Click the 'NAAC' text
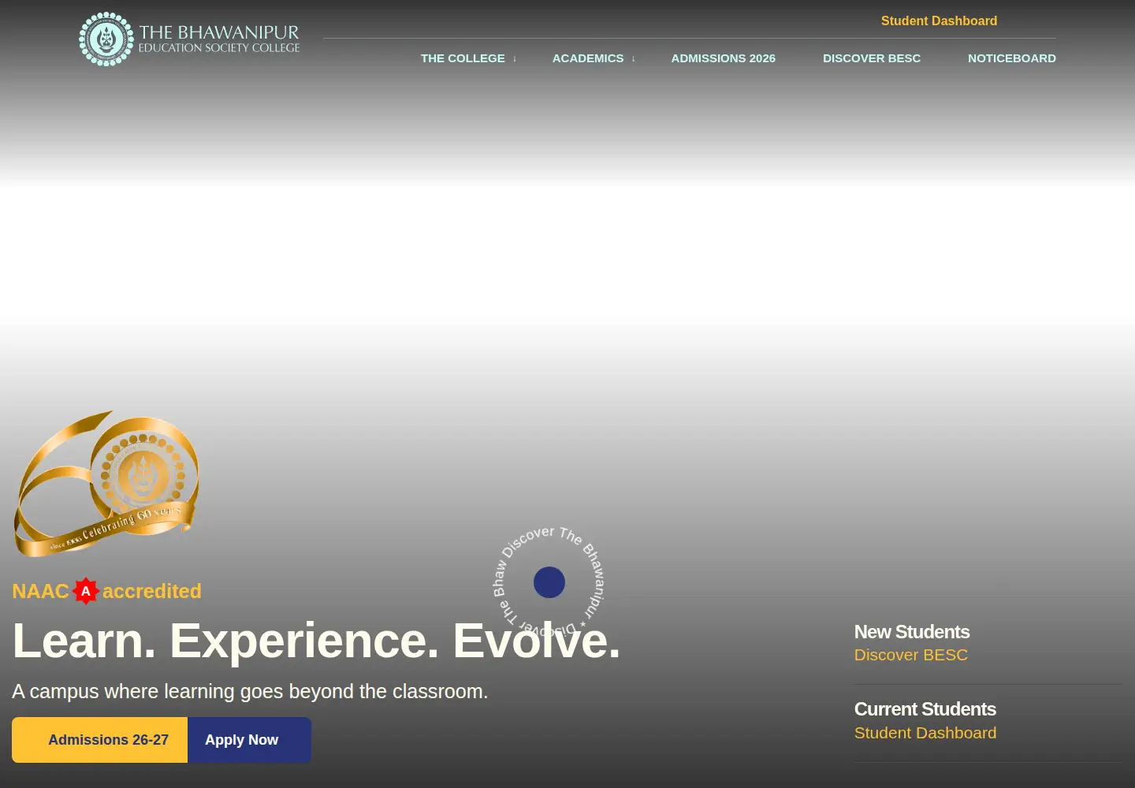 [40, 591]
